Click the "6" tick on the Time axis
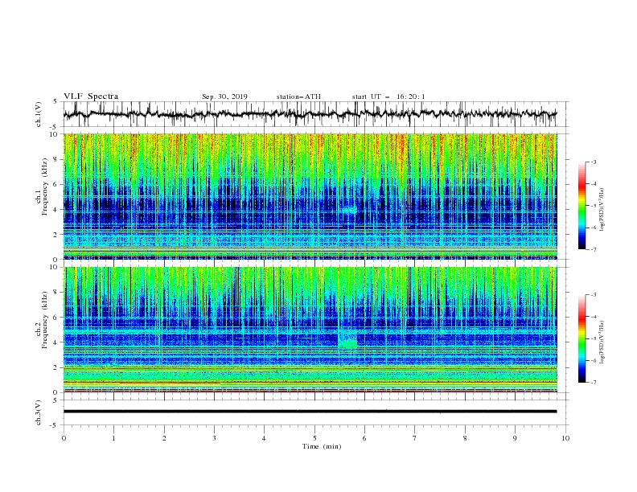637x492 pixels. tap(364, 438)
